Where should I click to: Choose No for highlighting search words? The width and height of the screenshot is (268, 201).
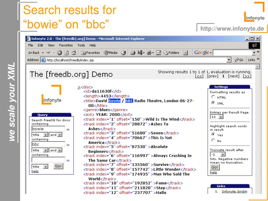point(213,140)
